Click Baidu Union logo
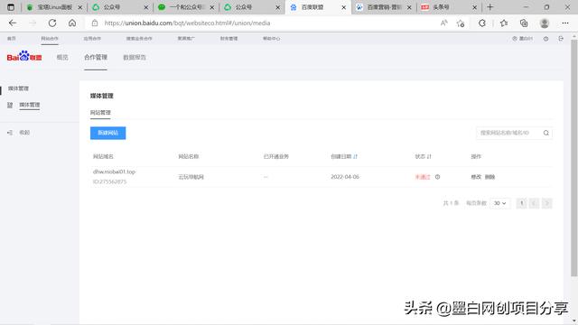The width and height of the screenshot is (578, 325). 24,56
